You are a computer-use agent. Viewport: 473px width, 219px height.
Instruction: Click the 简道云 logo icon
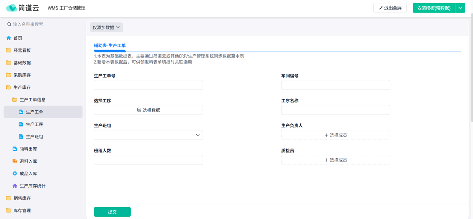point(11,8)
